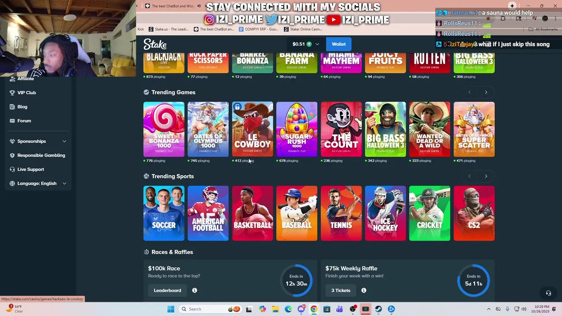Open the Tennis sports tile
Viewport: 562px width, 316px height.
click(341, 213)
